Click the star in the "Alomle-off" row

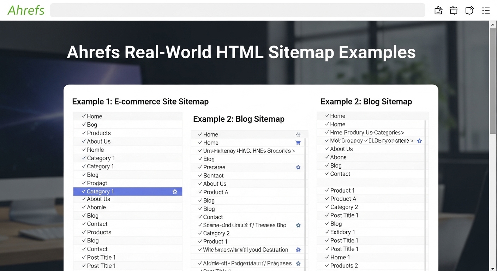[298, 264]
